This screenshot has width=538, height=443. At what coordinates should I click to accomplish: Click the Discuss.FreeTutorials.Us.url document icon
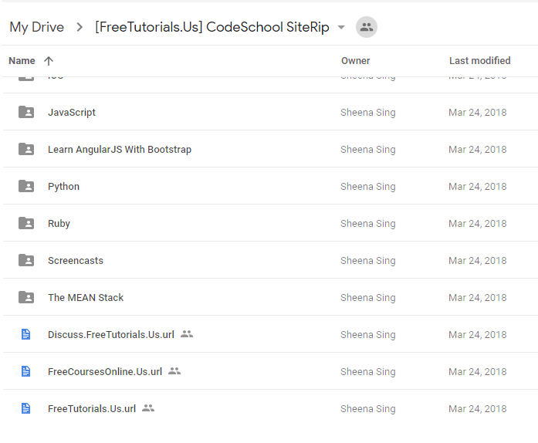pos(25,334)
